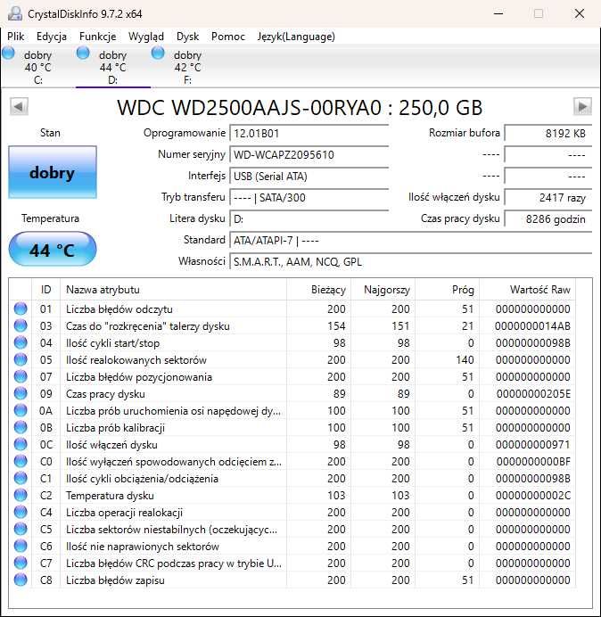Click the Litera dysku field D:
The height and width of the screenshot is (617, 601).
309,218
